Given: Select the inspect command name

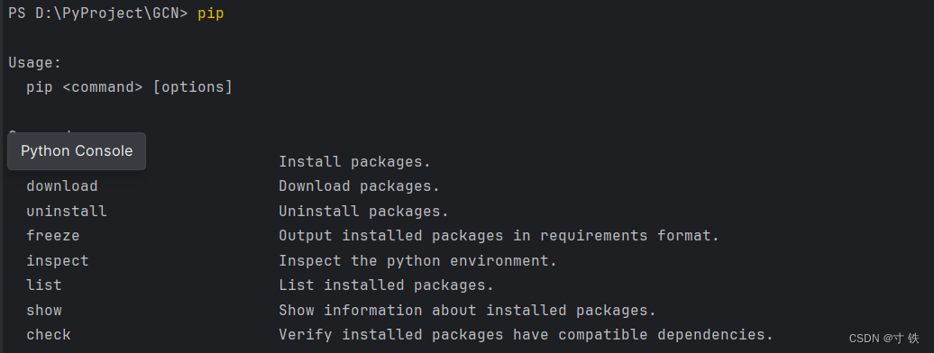Looking at the screenshot, I should coord(57,261).
